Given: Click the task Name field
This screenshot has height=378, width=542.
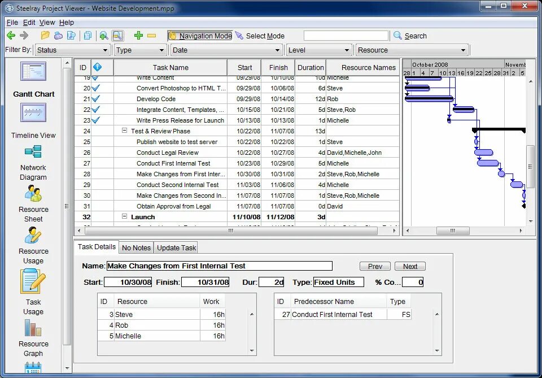Looking at the screenshot, I should tap(220, 266).
